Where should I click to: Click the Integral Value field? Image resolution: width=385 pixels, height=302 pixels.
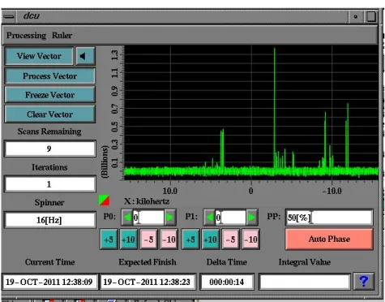click(305, 282)
